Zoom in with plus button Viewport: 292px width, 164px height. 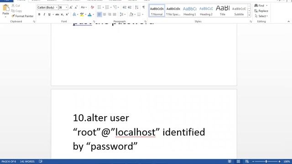point(279,161)
